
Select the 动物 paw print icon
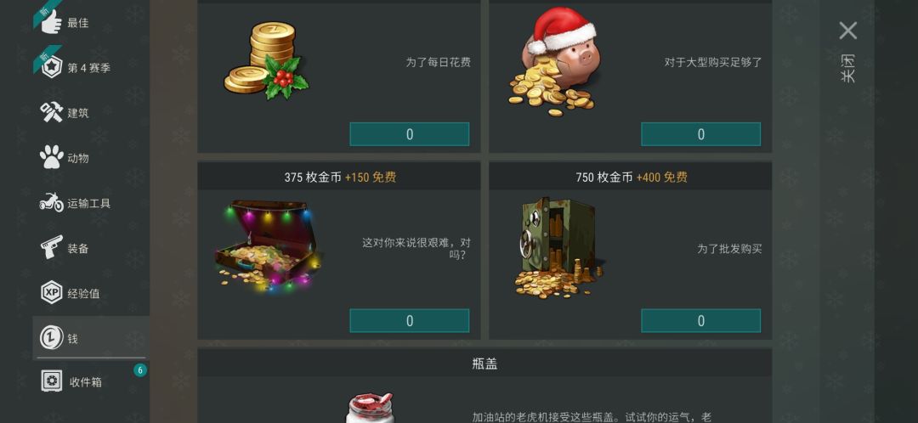[x=52, y=158]
